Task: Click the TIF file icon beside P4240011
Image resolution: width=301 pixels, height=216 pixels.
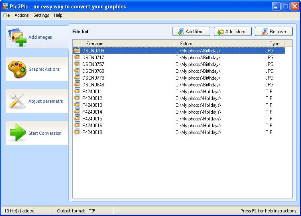Action: [x=77, y=92]
